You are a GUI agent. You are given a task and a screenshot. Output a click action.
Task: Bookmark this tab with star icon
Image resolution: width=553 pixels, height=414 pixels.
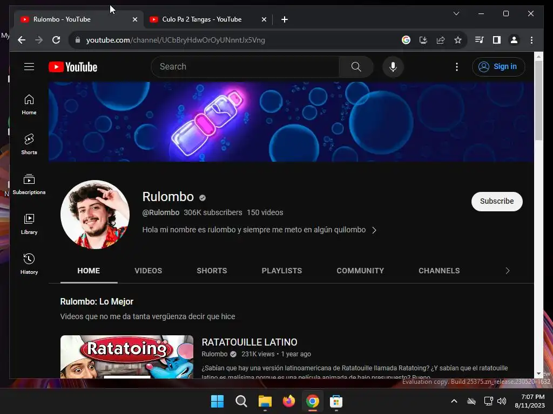click(458, 40)
